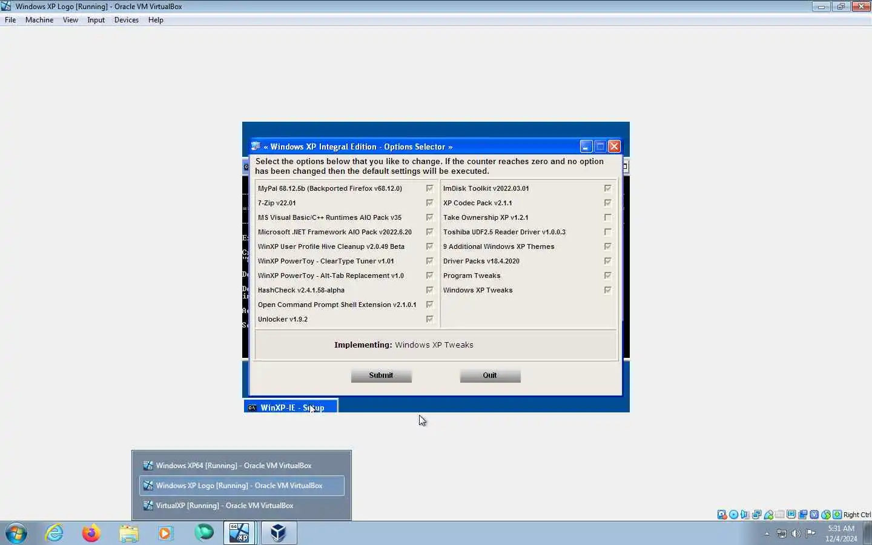
Task: Open the hard disk activity indicator
Action: pos(722,515)
